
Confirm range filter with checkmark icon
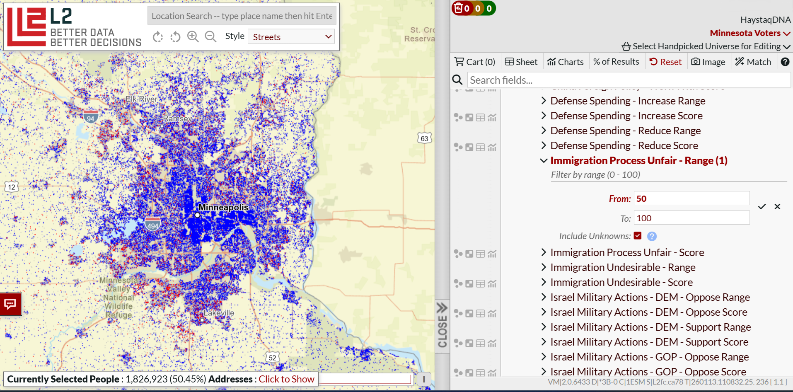click(x=762, y=206)
